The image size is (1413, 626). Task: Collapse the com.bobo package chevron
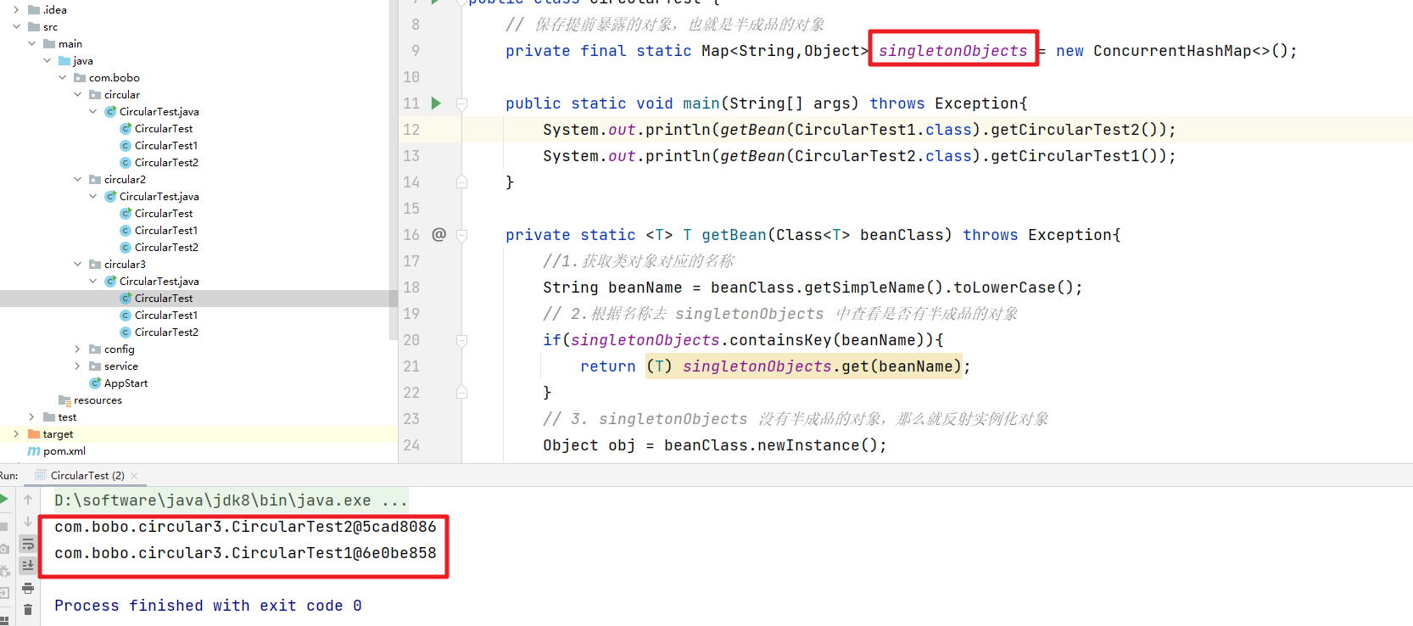pyautogui.click(x=62, y=78)
